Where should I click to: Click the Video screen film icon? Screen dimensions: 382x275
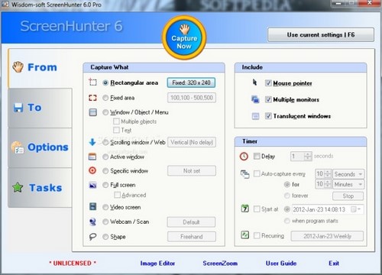point(92,206)
